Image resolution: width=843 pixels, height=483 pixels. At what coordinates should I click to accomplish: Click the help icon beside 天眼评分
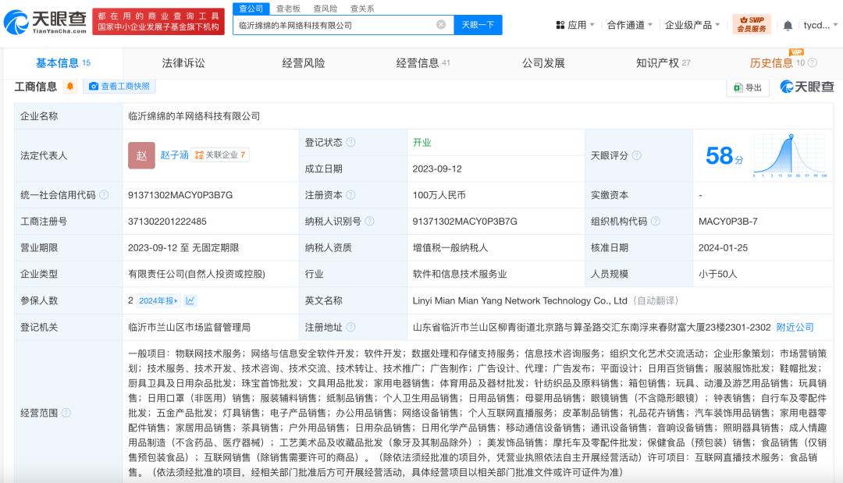click(637, 155)
